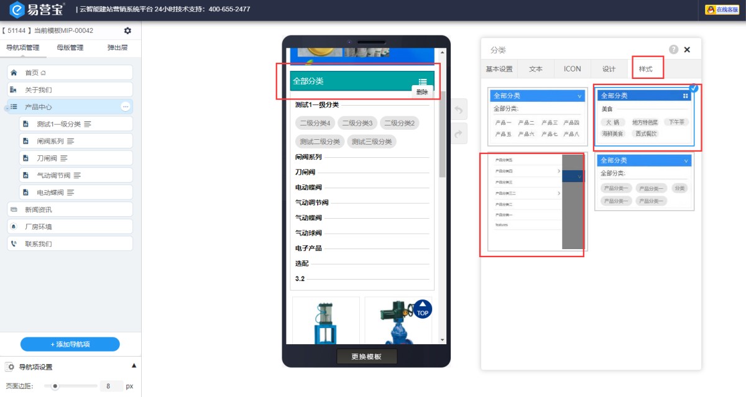The height and width of the screenshot is (397, 746).
Task: Select the 产品一 grid style thumbnail
Action: coord(538,116)
